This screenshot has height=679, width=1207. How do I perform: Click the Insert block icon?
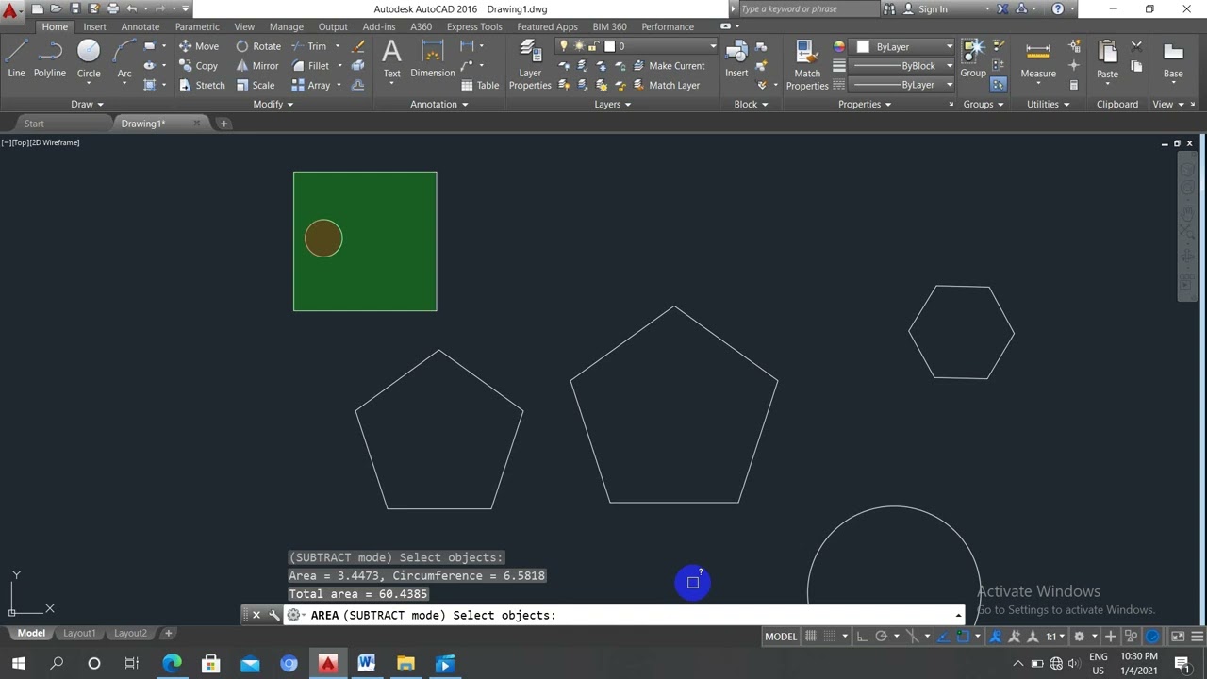[x=736, y=58]
